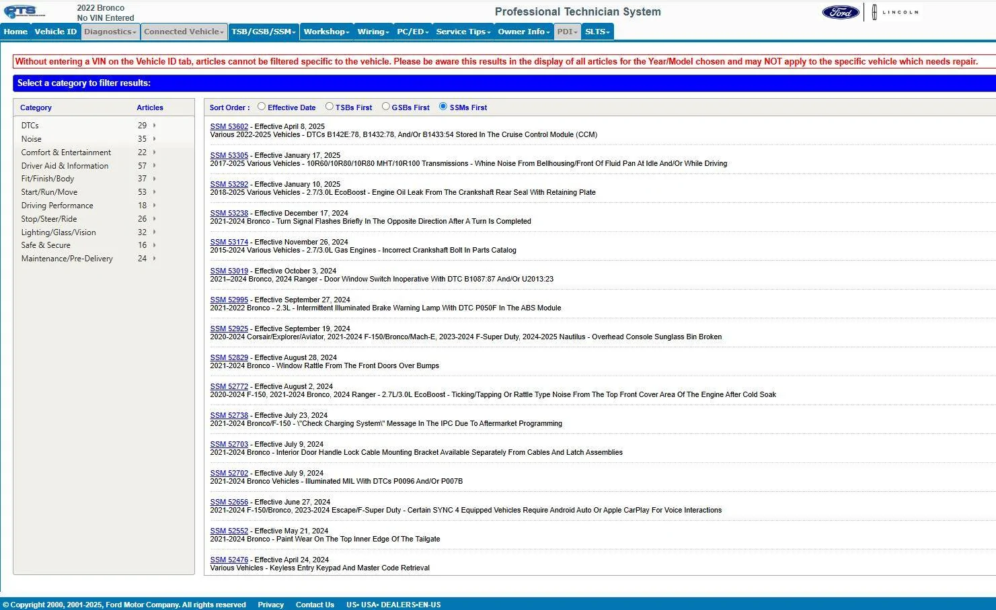Click the Contact Us footer link
The width and height of the screenshot is (996, 610).
tap(315, 605)
